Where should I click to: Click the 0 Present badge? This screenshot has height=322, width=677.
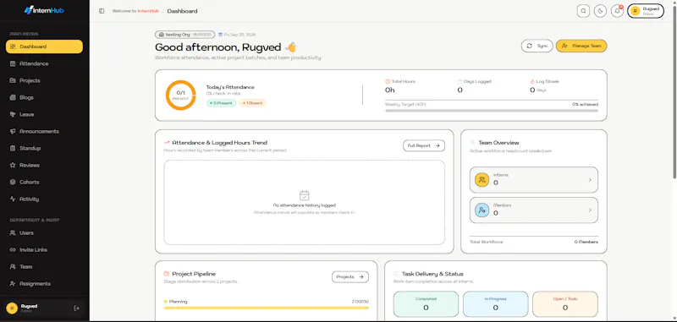[x=221, y=103]
